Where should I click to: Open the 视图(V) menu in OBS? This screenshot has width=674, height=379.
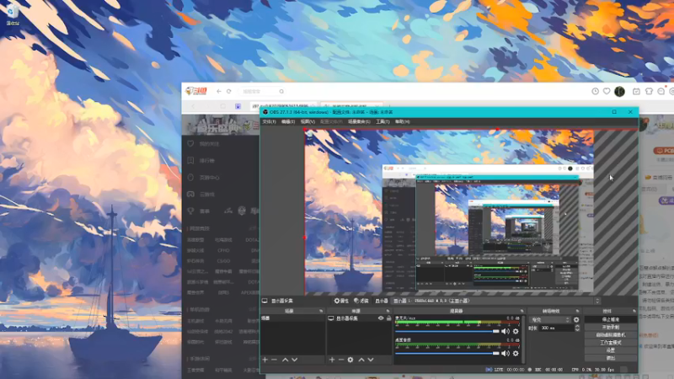308,122
